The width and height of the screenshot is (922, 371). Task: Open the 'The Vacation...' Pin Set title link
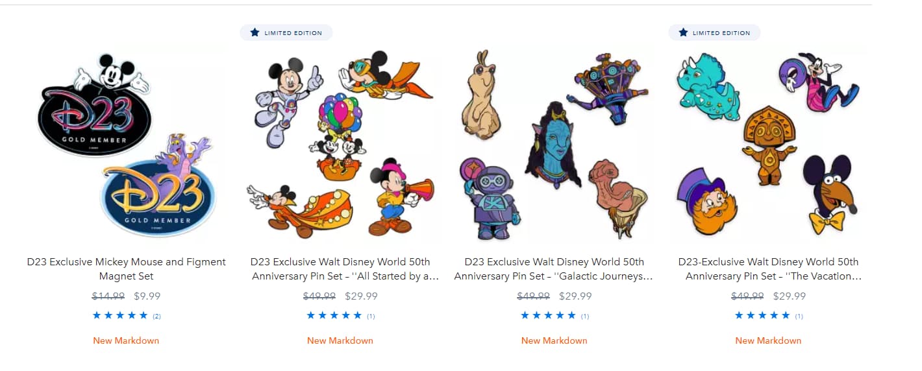point(769,269)
